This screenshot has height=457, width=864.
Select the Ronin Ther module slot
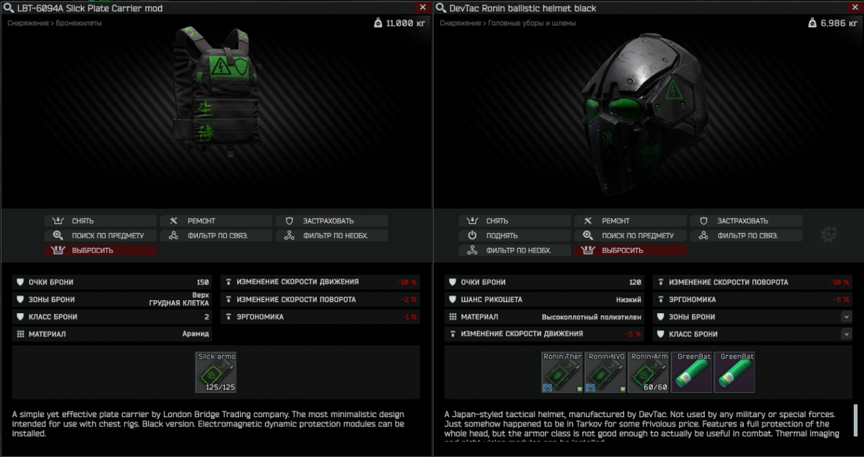click(562, 373)
